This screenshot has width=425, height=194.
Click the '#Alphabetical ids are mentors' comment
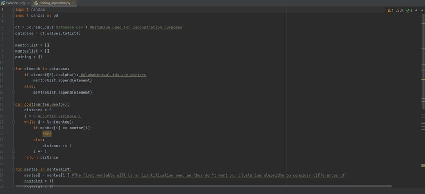coord(113,75)
